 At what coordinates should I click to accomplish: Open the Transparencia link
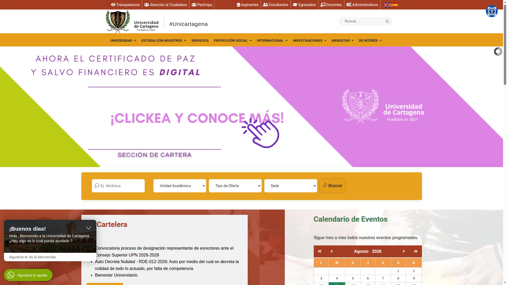(x=125, y=5)
